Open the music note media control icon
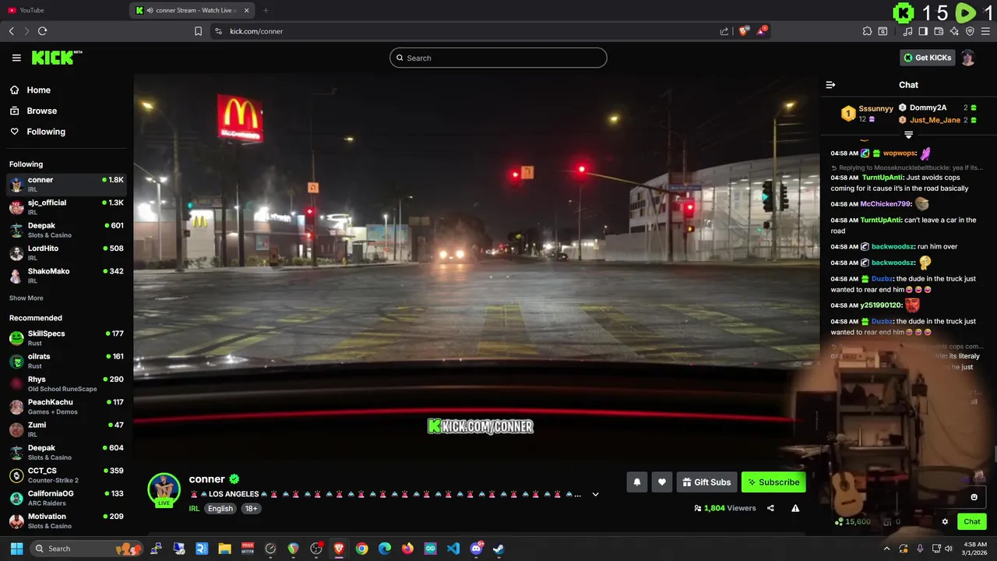The width and height of the screenshot is (997, 561). (907, 31)
